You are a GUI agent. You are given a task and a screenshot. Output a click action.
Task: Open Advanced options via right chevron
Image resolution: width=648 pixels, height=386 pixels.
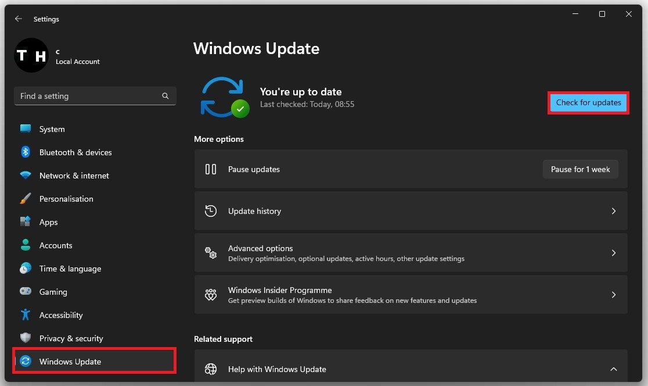[x=614, y=253]
